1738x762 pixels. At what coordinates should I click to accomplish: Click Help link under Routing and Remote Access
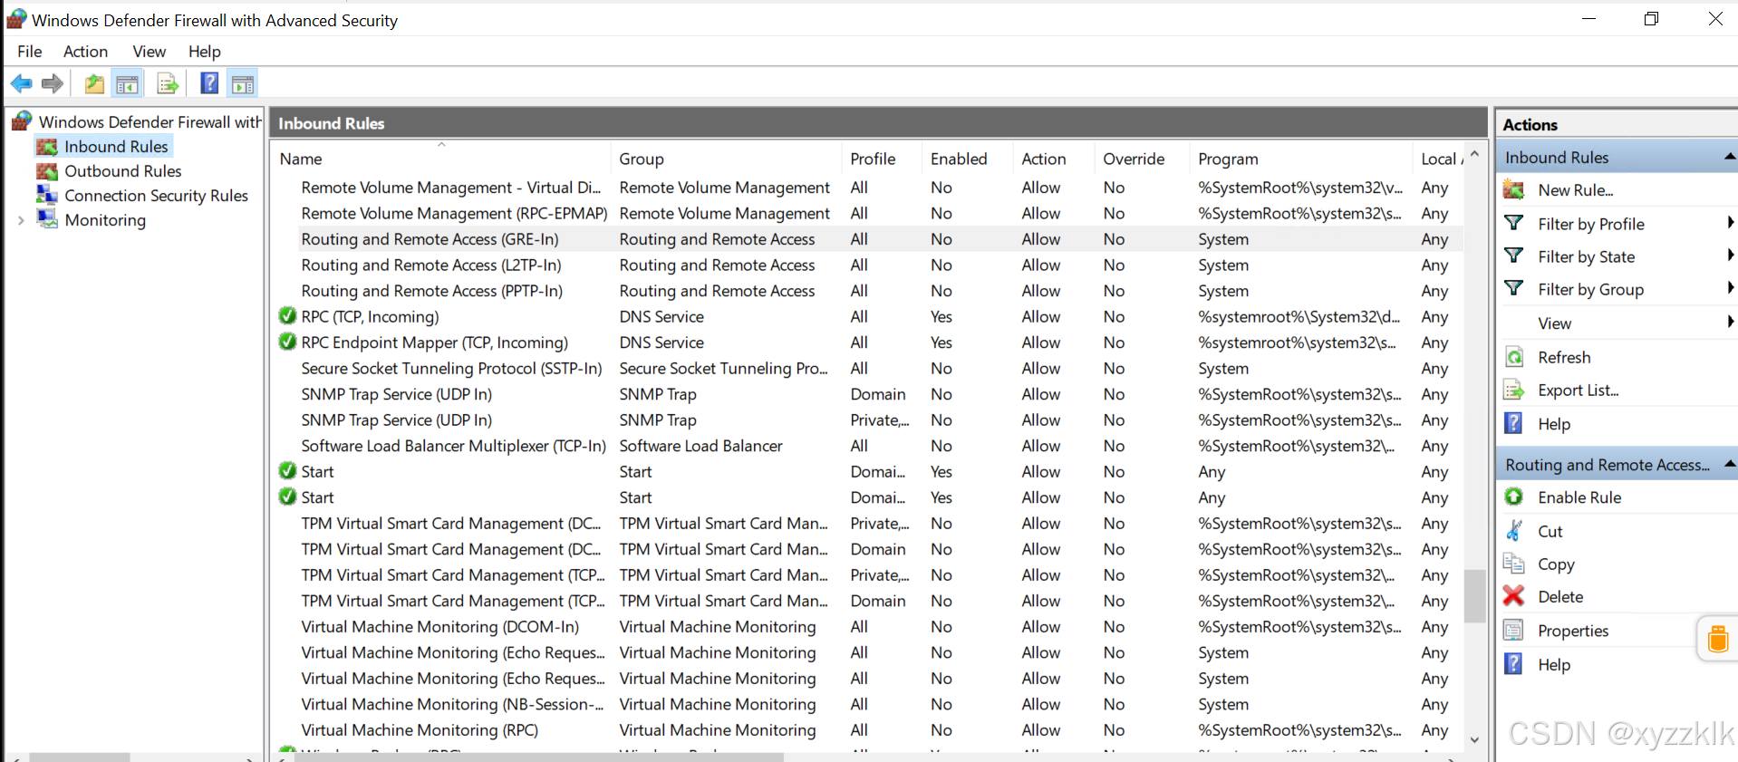pos(1553,665)
